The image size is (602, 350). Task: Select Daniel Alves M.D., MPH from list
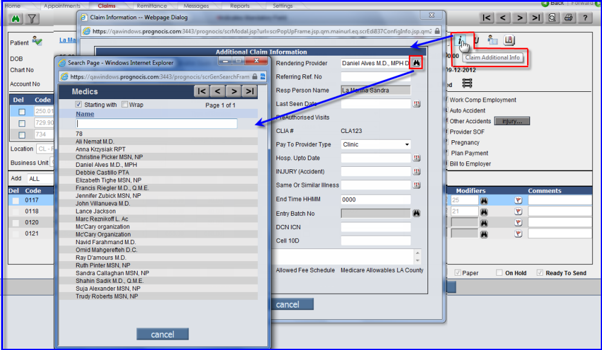pyautogui.click(x=106, y=165)
